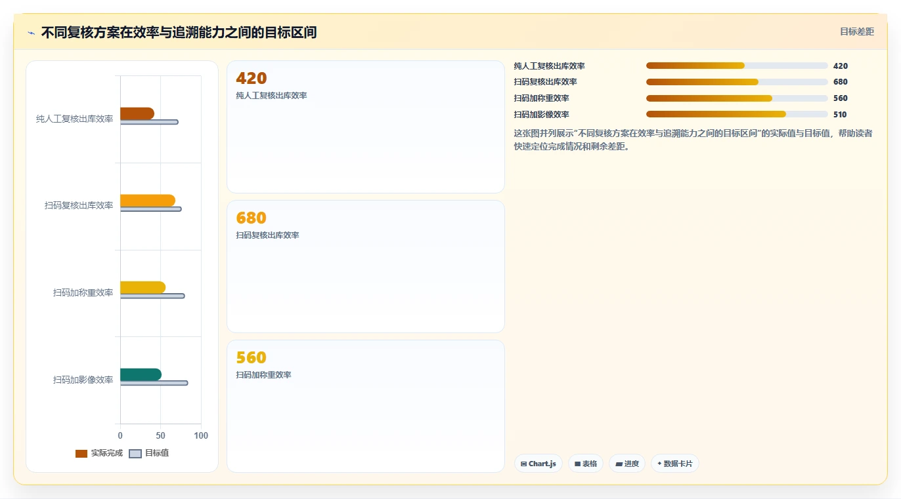The height and width of the screenshot is (499, 901).
Task: Click 目标值 legend label text
Action: point(157,453)
